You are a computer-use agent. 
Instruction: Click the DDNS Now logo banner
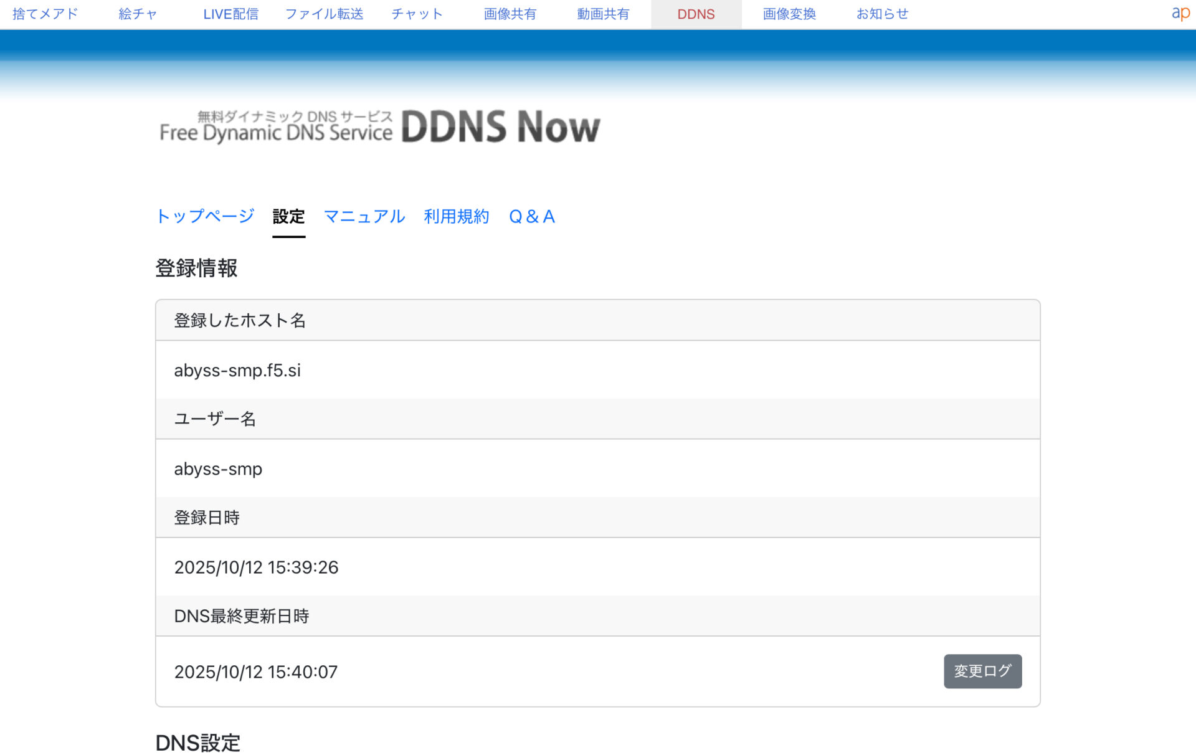(379, 127)
